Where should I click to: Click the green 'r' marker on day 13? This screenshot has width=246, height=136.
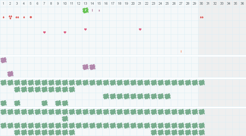85,10
